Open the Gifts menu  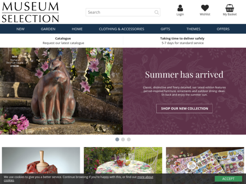pos(165,29)
